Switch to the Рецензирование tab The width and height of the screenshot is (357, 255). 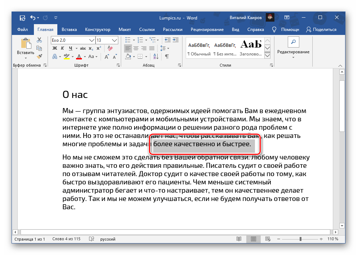(207, 30)
